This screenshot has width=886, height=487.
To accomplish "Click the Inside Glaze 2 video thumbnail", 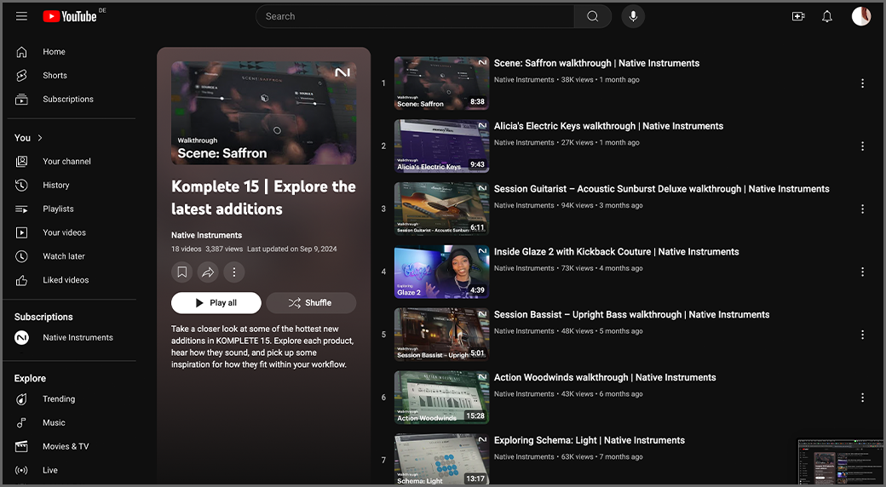I will 441,272.
